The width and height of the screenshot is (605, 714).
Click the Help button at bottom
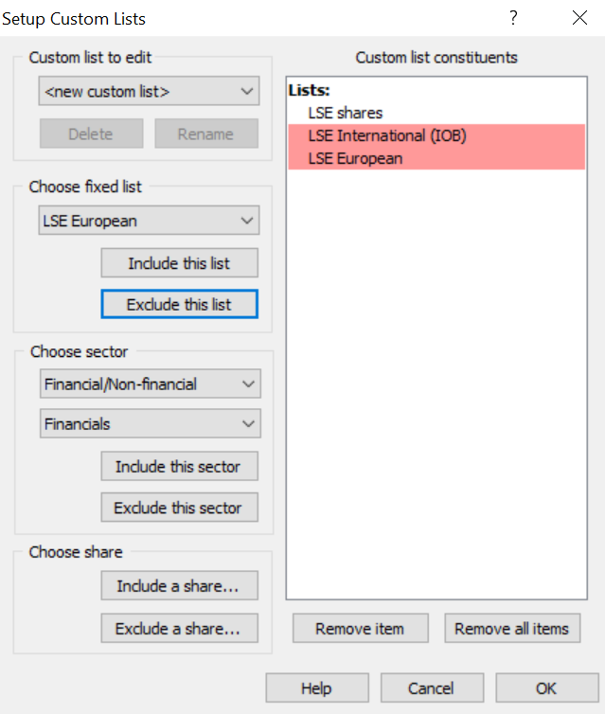coord(317,688)
